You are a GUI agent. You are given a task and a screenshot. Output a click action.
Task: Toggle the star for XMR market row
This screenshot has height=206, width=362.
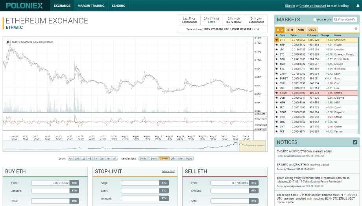pos(277,64)
